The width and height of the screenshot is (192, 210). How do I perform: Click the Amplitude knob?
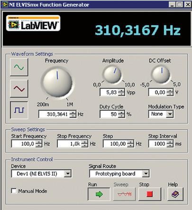112,74
